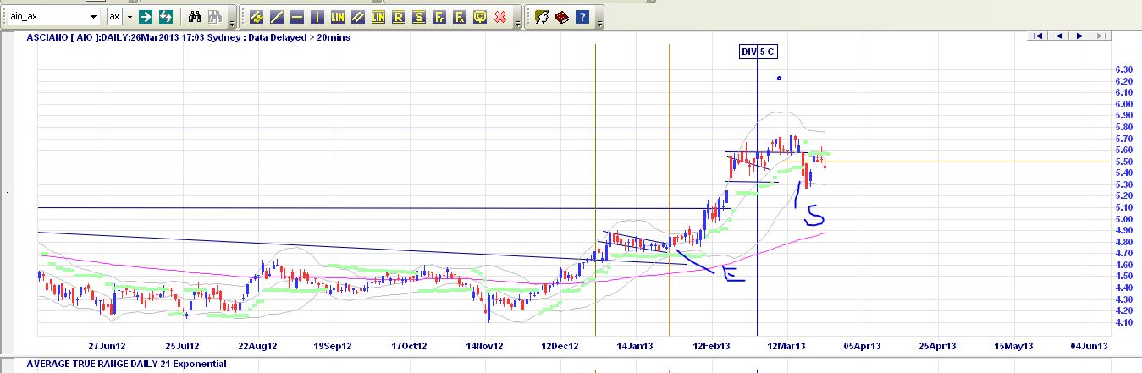Select the vertical line tool
The height and width of the screenshot is (373, 1142).
click(317, 16)
